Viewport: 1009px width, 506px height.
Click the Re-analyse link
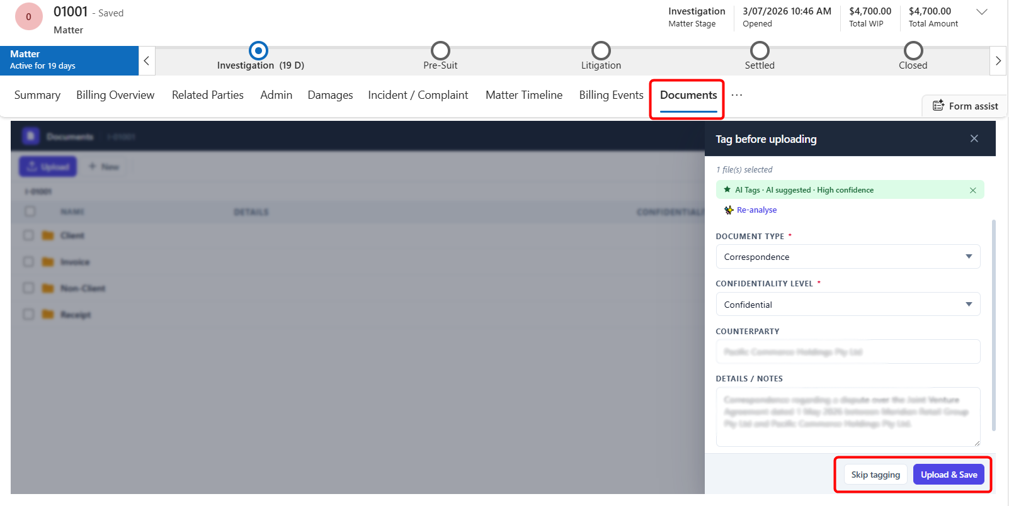756,210
